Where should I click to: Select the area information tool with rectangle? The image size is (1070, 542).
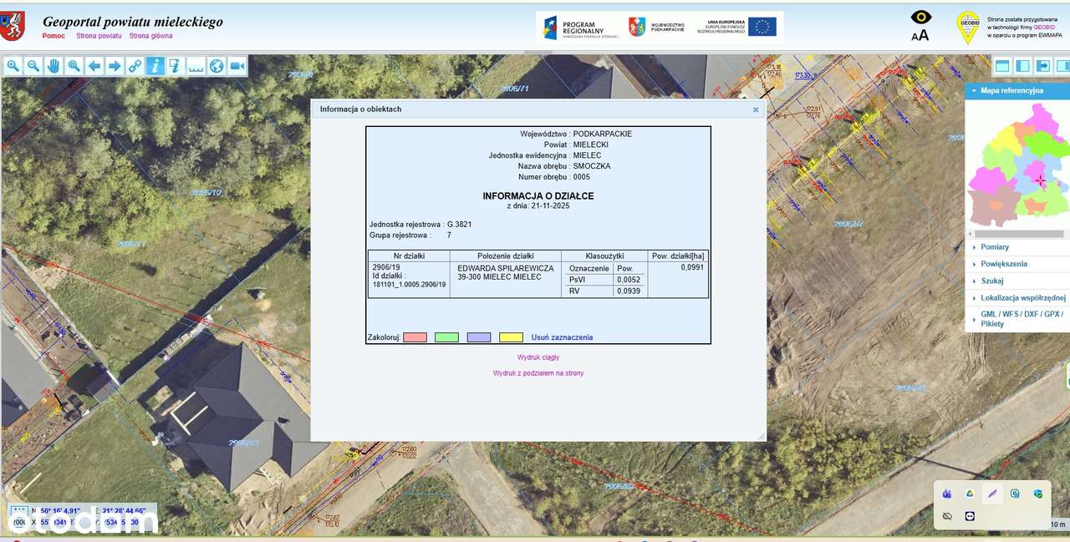(176, 66)
